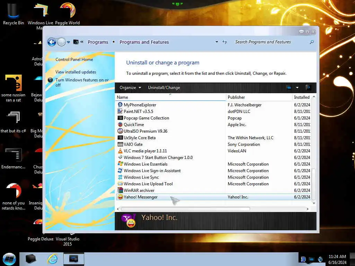Click the Back navigation arrow button
This screenshot has height=266, width=355.
52,42
